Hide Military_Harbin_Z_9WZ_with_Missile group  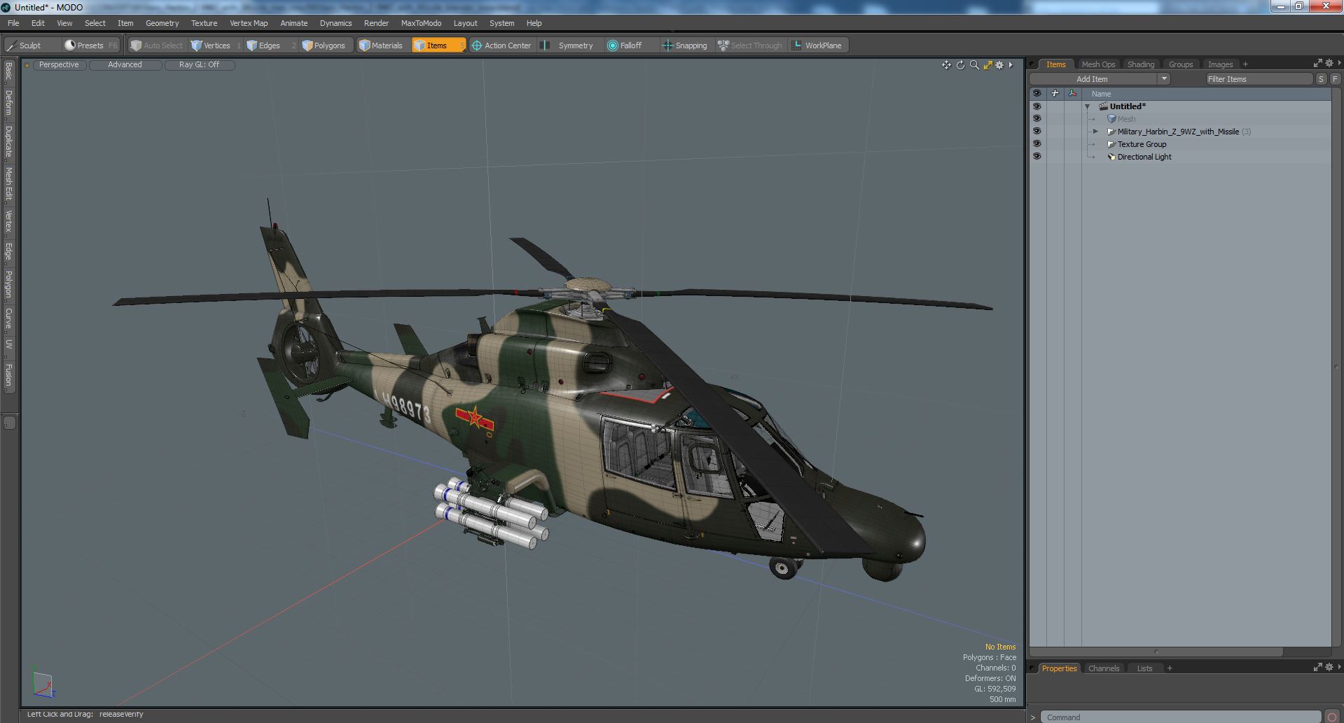tap(1037, 132)
